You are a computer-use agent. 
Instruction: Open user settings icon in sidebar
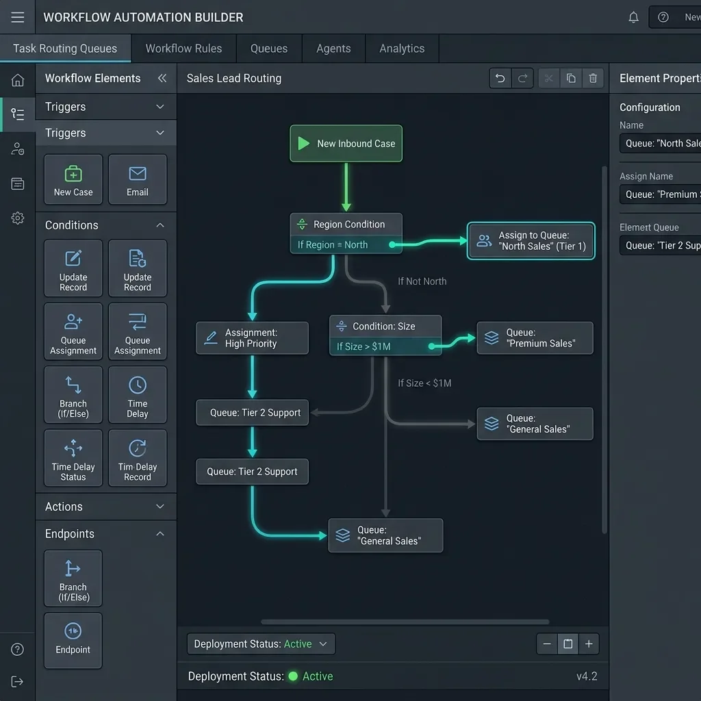pos(17,149)
